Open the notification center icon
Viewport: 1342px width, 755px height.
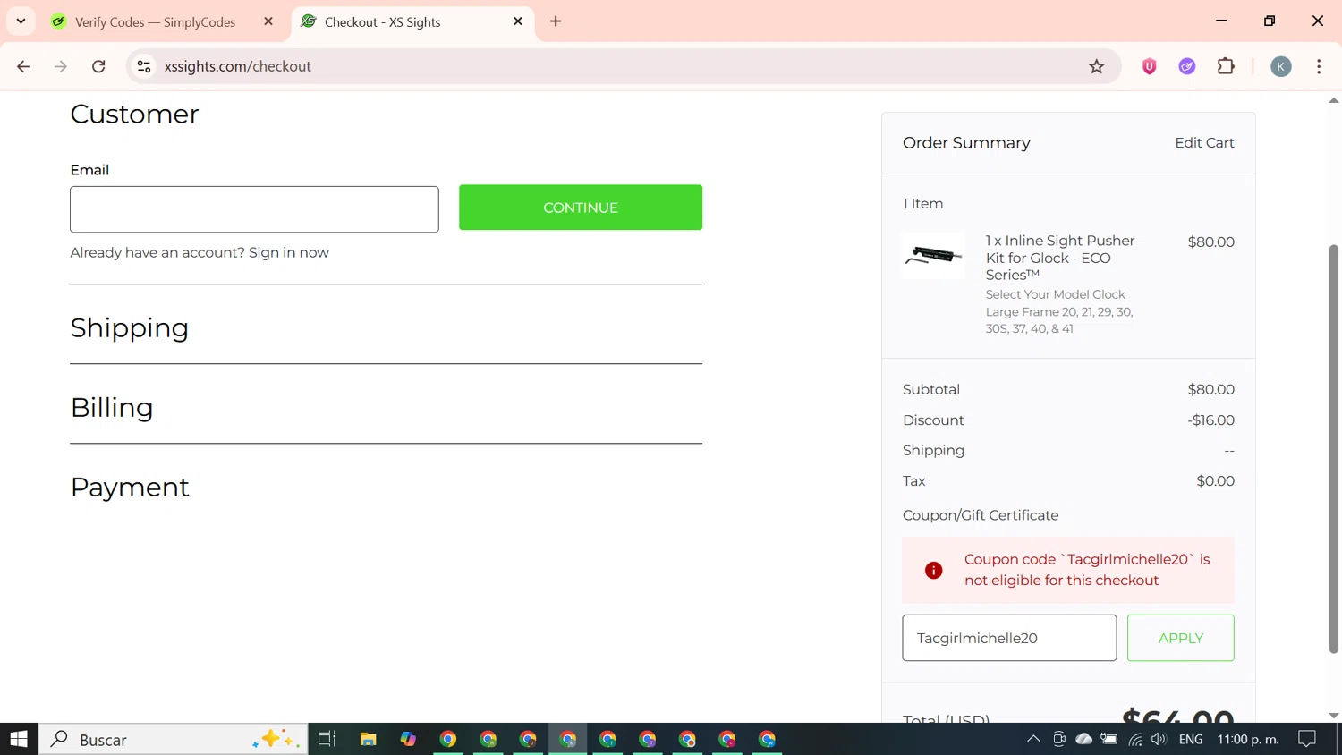(1307, 739)
